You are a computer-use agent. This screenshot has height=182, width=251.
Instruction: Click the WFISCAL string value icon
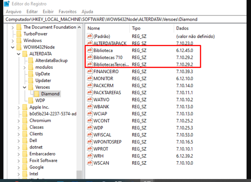[90, 135]
